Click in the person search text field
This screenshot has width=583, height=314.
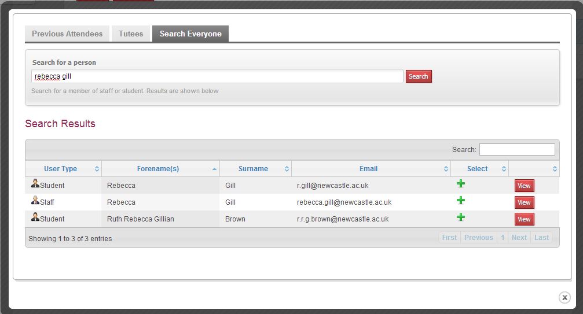coord(217,76)
